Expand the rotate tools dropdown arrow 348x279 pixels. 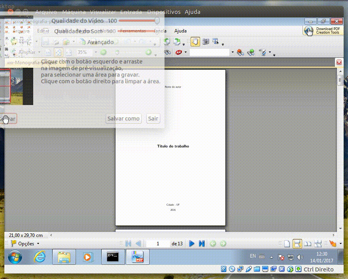[183, 44]
